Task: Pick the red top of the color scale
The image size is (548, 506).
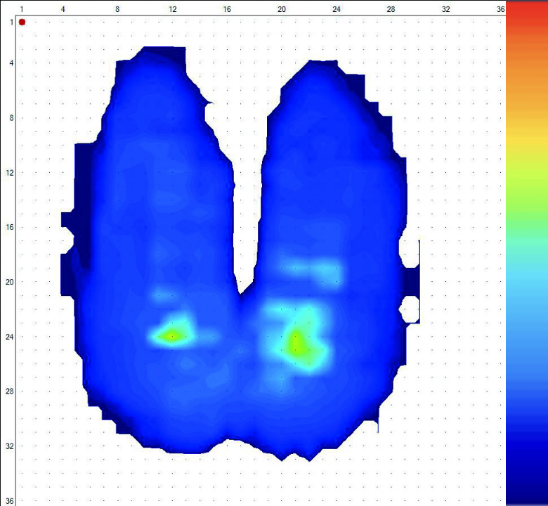Action: (x=527, y=14)
